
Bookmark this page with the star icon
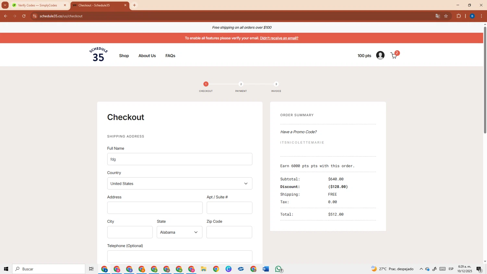pyautogui.click(x=446, y=16)
